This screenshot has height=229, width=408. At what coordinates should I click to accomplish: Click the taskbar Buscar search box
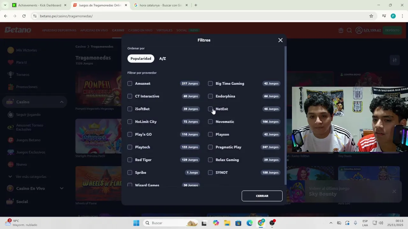[171, 223]
